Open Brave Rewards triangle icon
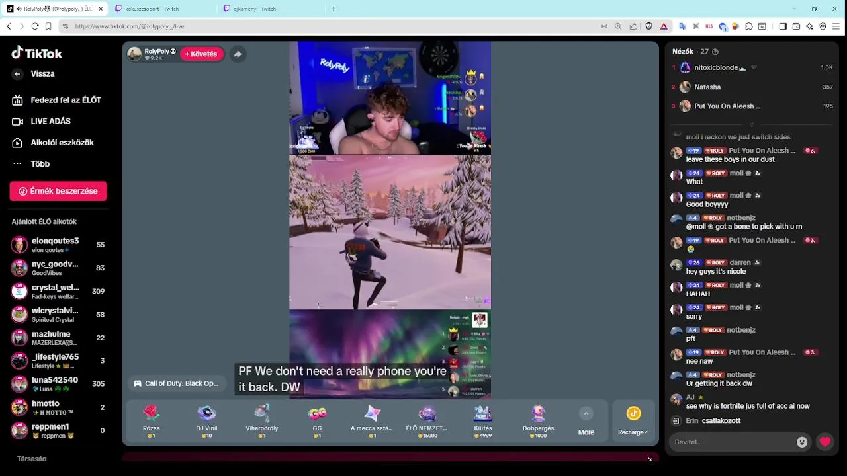This screenshot has height=476, width=847. point(664,26)
